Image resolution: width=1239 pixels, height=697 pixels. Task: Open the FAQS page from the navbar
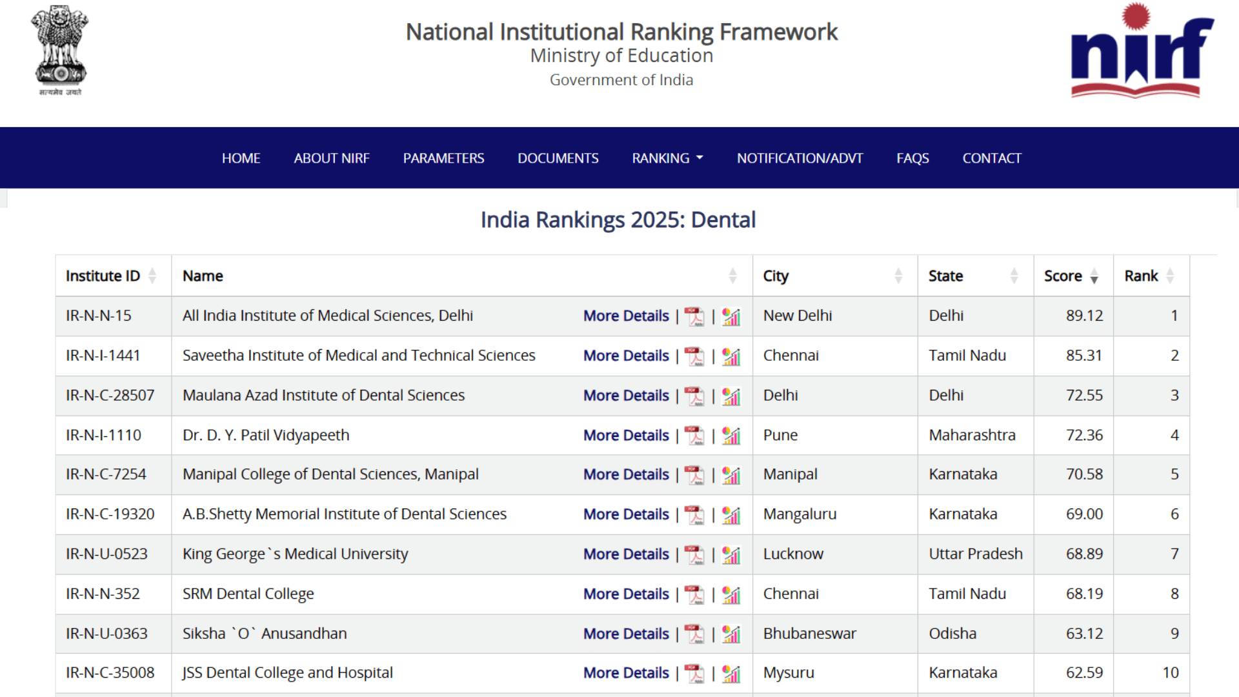click(x=912, y=157)
